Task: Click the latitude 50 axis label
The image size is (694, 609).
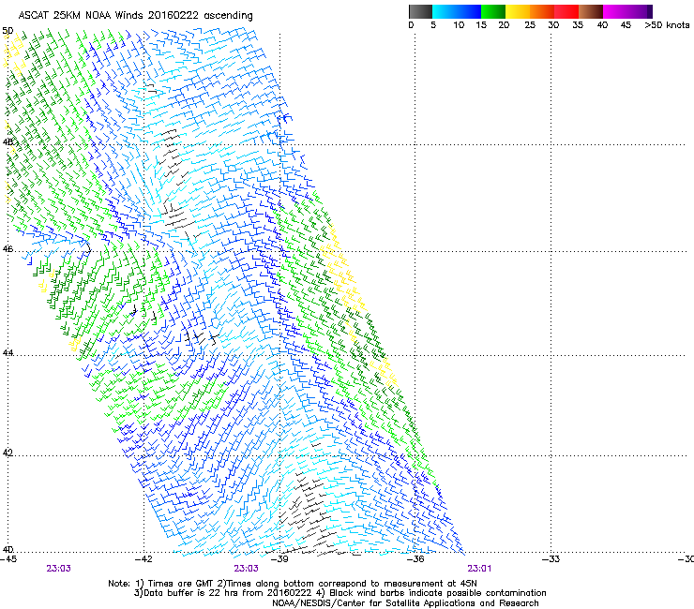Action: click(8, 31)
